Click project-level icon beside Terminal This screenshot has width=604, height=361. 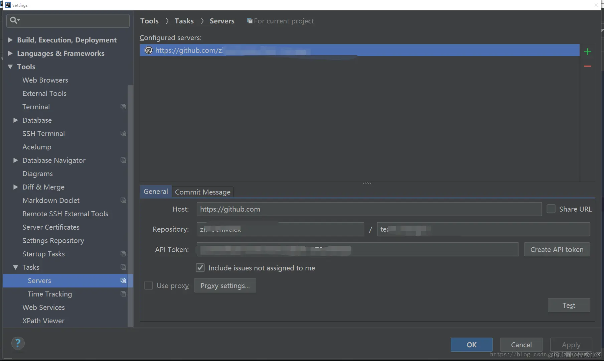pos(123,107)
